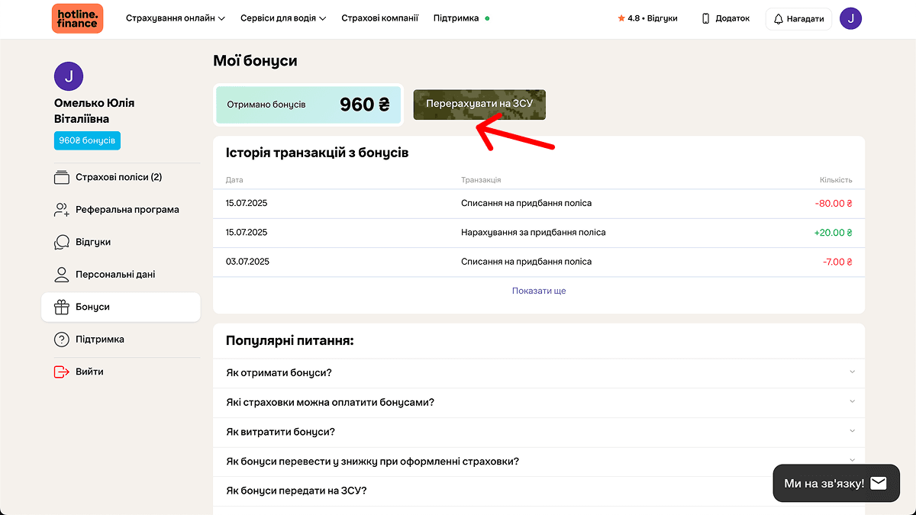Open the question mark icon next to Підтримка sidebar item
This screenshot has height=515, width=916.
click(61, 339)
